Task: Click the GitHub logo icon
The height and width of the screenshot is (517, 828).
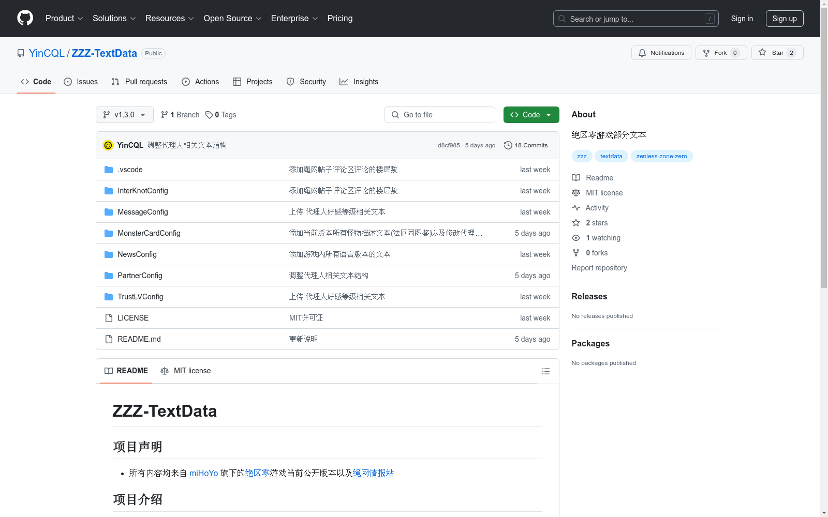Action: (x=25, y=18)
